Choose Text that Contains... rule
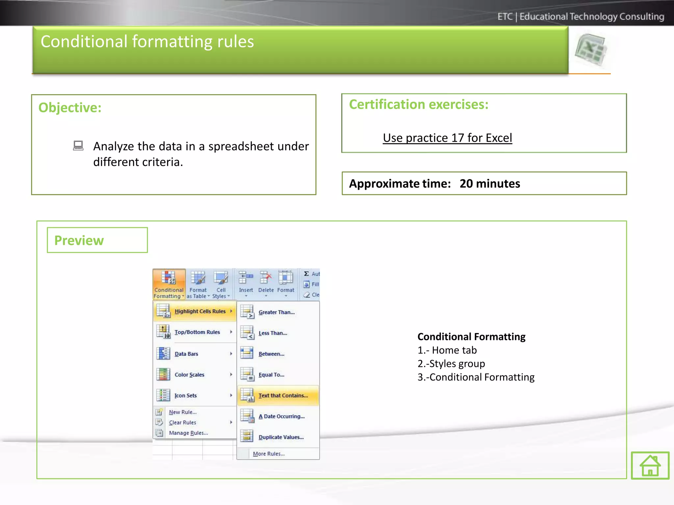 pos(278,395)
